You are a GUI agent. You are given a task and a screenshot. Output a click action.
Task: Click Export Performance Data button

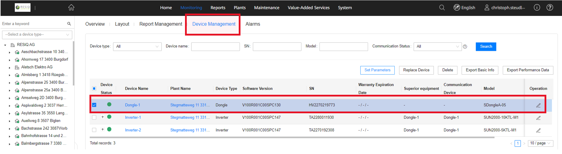pyautogui.click(x=528, y=70)
